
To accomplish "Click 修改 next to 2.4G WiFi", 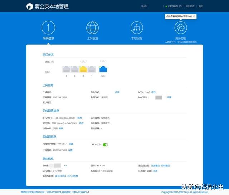I will (79, 118).
